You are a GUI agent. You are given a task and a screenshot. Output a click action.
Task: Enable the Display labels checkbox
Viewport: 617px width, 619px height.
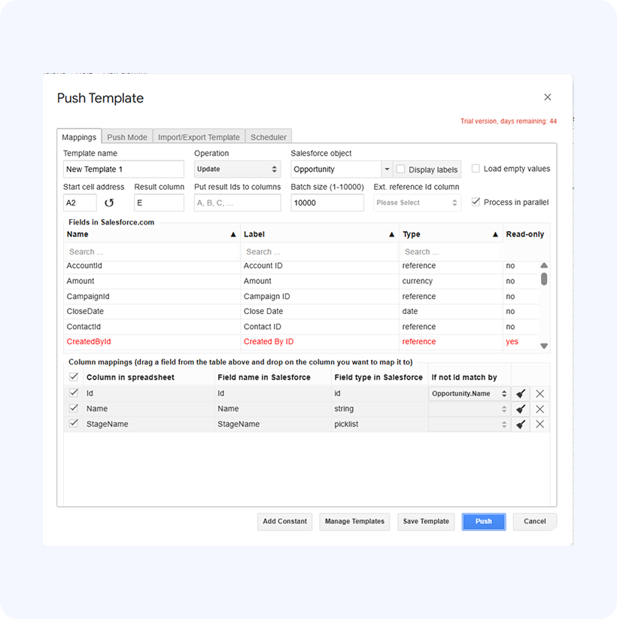(401, 169)
